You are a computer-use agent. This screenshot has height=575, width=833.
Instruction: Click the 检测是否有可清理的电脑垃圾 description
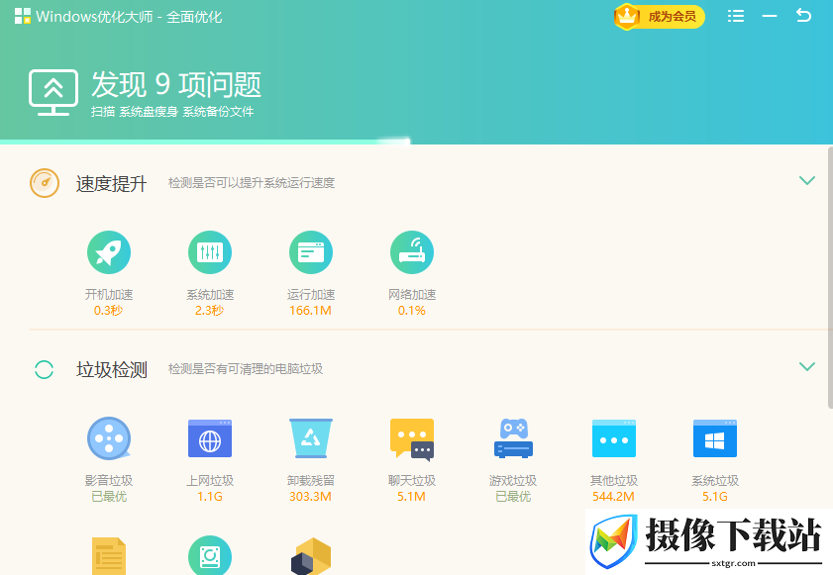(x=246, y=369)
